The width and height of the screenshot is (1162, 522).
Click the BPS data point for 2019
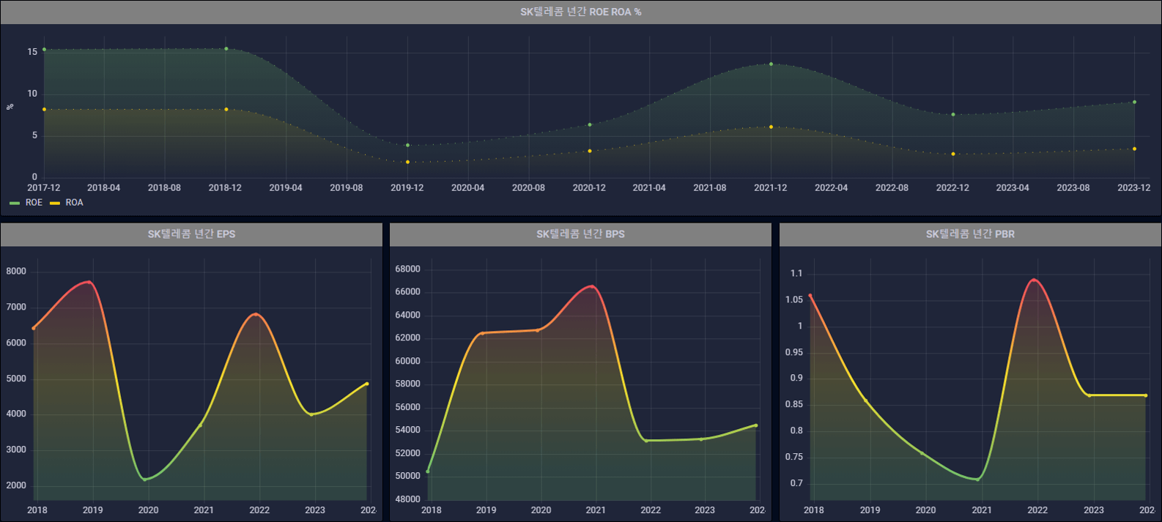point(482,333)
